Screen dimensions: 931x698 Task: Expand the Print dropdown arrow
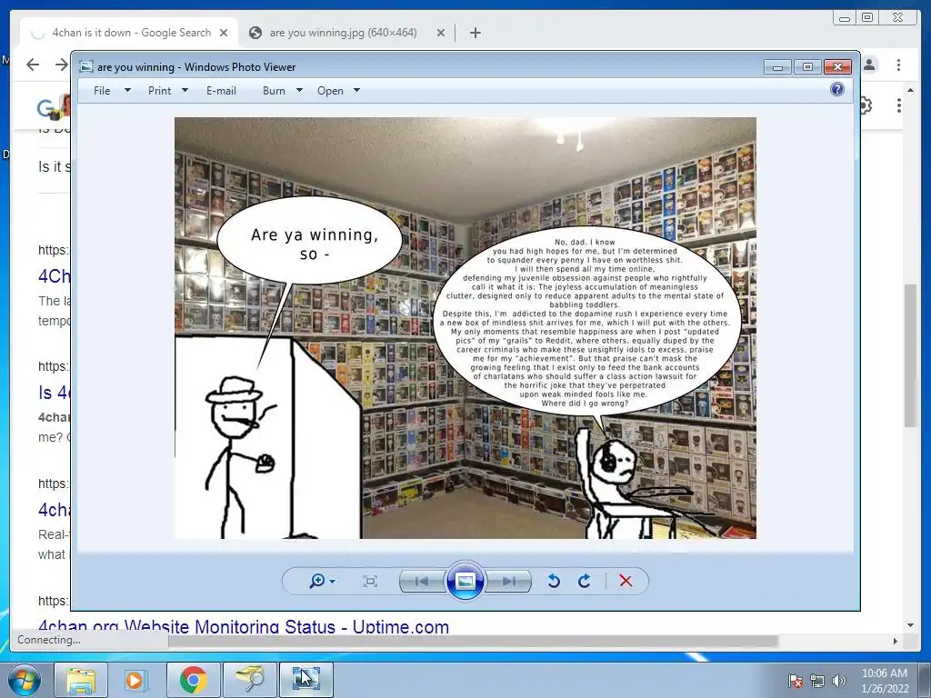coord(185,91)
